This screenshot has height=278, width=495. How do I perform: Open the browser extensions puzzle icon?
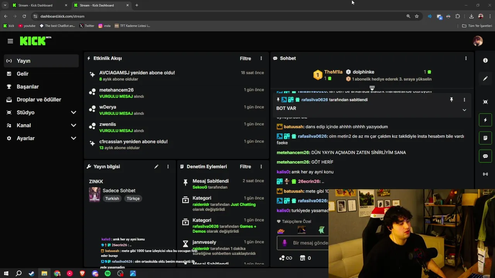[x=457, y=16]
